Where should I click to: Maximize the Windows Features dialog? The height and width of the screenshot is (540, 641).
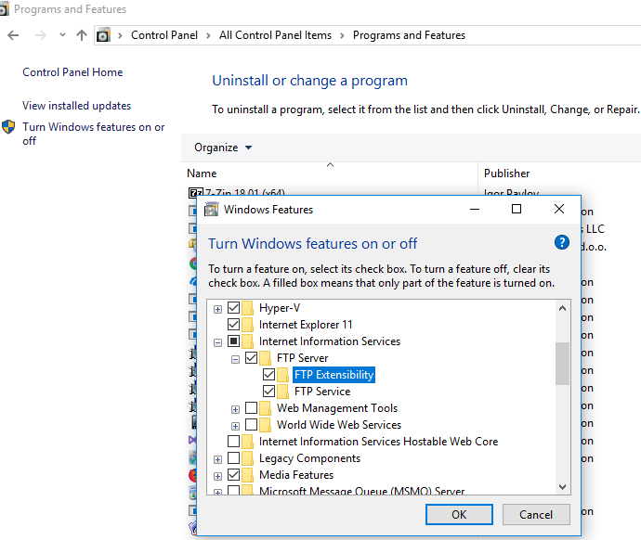point(517,209)
